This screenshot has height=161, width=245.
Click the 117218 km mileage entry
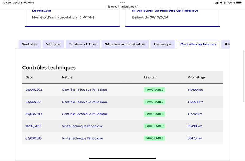[195, 114]
